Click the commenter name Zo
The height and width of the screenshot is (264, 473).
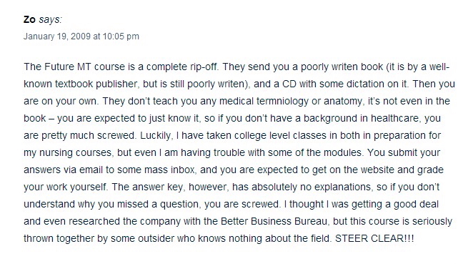tap(29, 19)
